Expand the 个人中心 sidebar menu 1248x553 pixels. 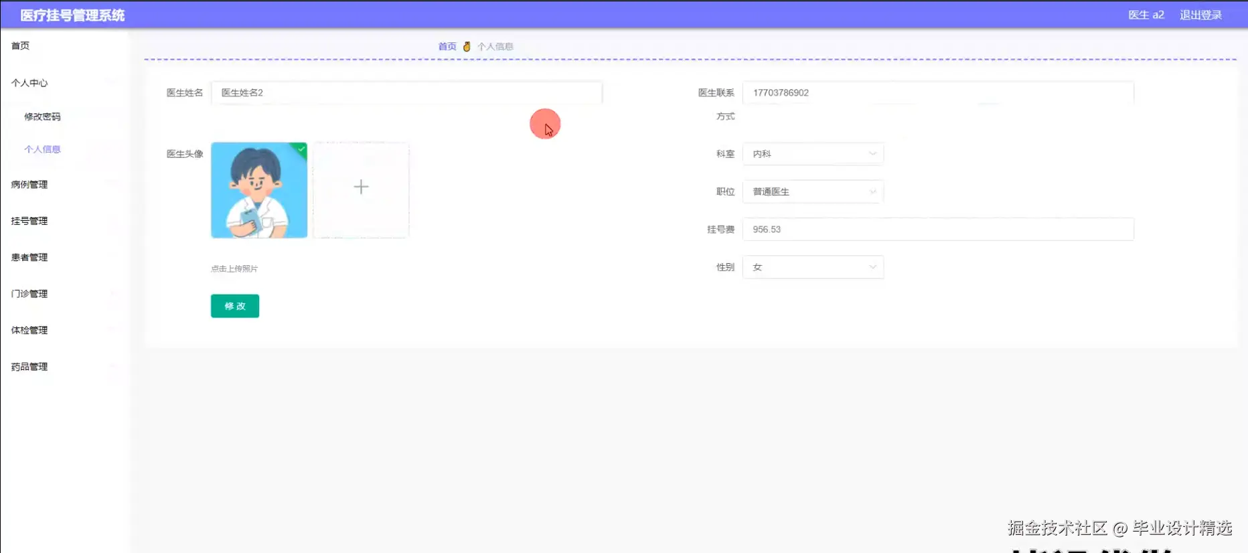point(29,83)
